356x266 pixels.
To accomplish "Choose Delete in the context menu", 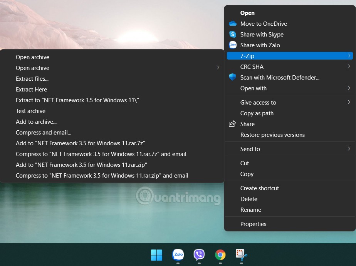I will pos(290,199).
